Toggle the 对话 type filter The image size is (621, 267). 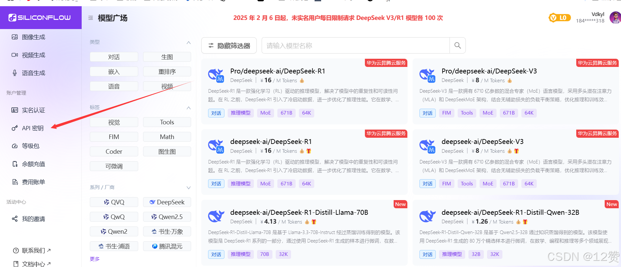[114, 57]
